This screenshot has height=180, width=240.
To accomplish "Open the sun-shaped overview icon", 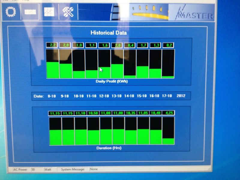I will [11, 12].
